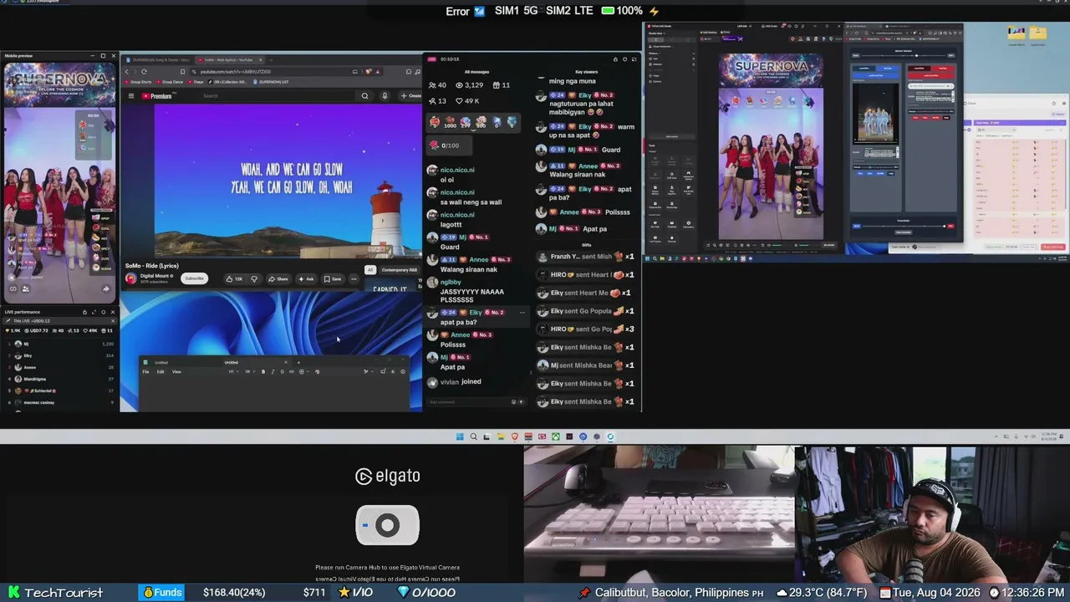Click the SoMo Ride video player
This screenshot has height=602, width=1070.
pyautogui.click(x=288, y=181)
